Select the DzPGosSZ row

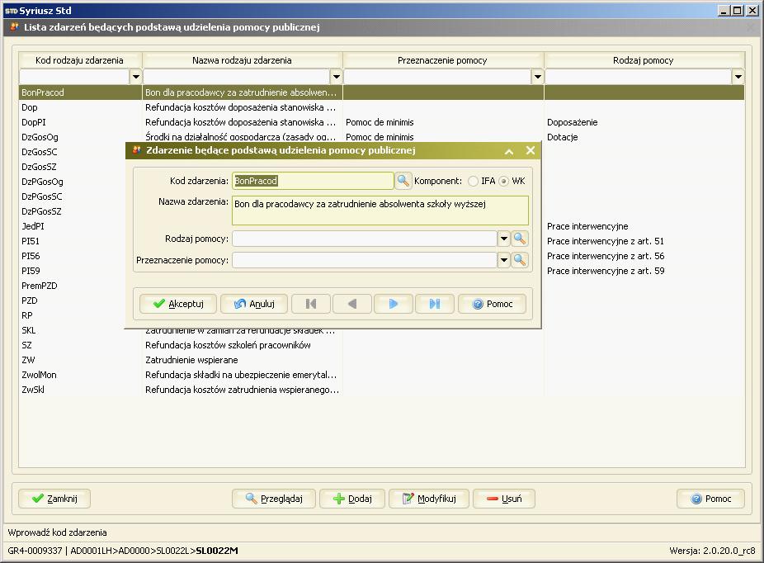(x=72, y=211)
